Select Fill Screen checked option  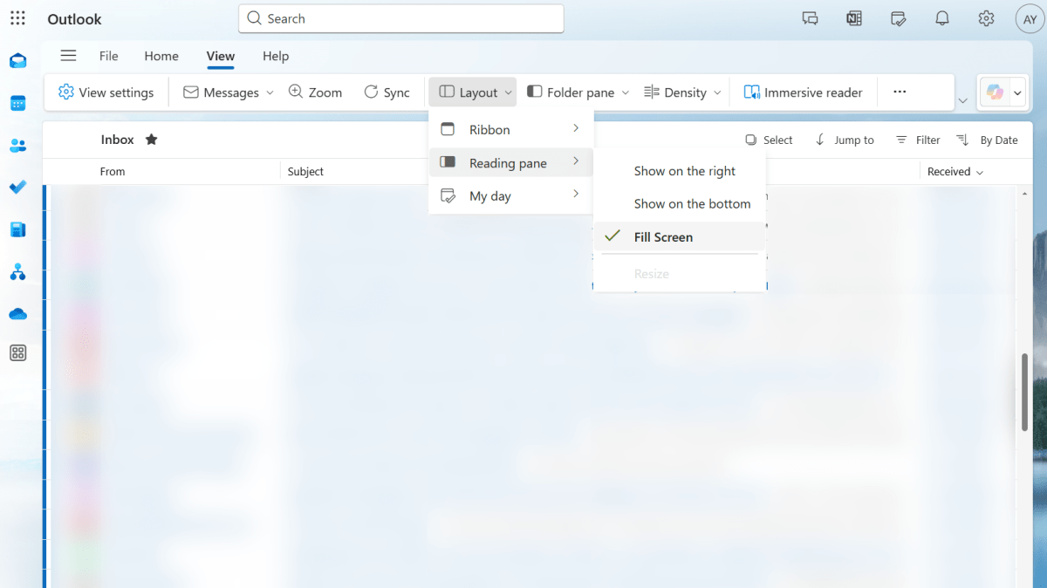coord(679,237)
